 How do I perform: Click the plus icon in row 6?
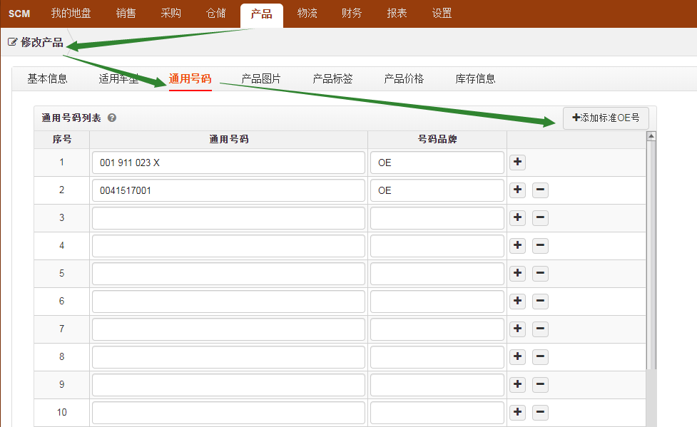tap(517, 302)
